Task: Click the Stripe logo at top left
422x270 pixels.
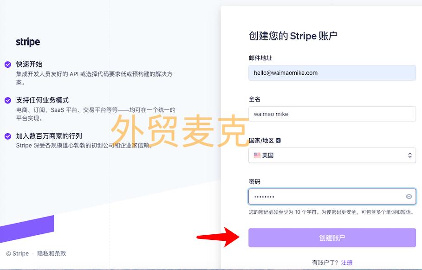Action: point(27,42)
